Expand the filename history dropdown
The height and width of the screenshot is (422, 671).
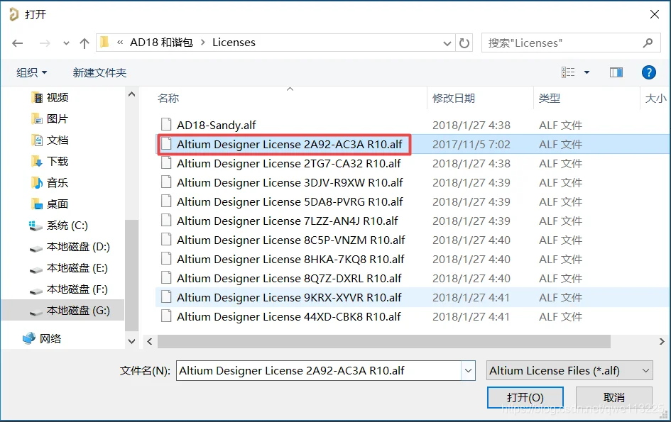click(468, 371)
